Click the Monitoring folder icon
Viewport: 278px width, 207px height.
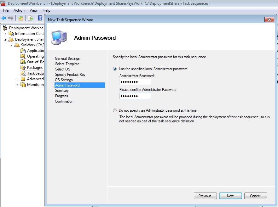click(x=23, y=85)
